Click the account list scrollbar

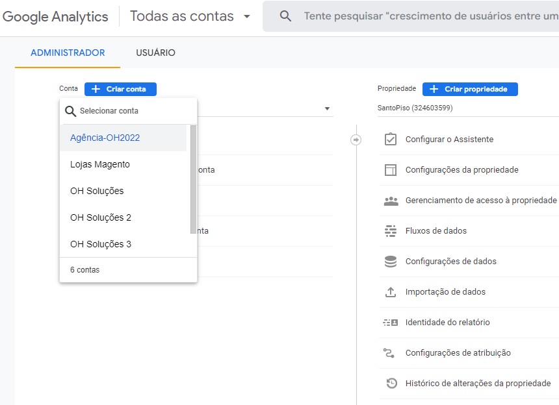point(193,179)
